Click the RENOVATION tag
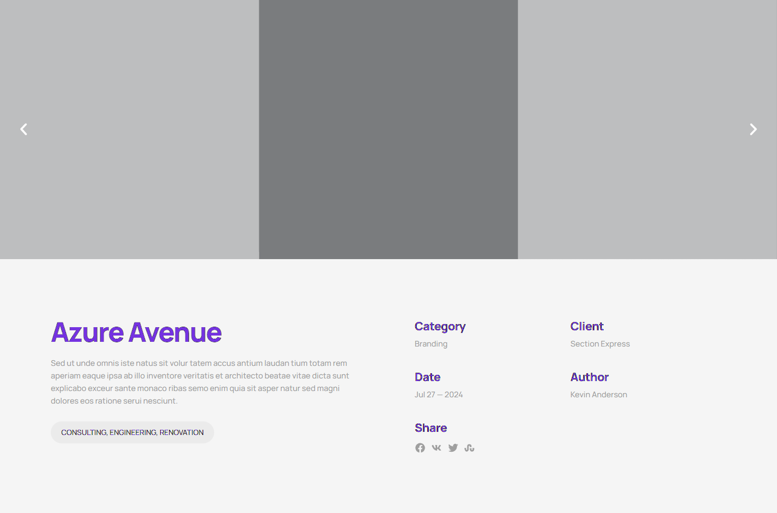Screen dimensions: 777x513 [182, 432]
